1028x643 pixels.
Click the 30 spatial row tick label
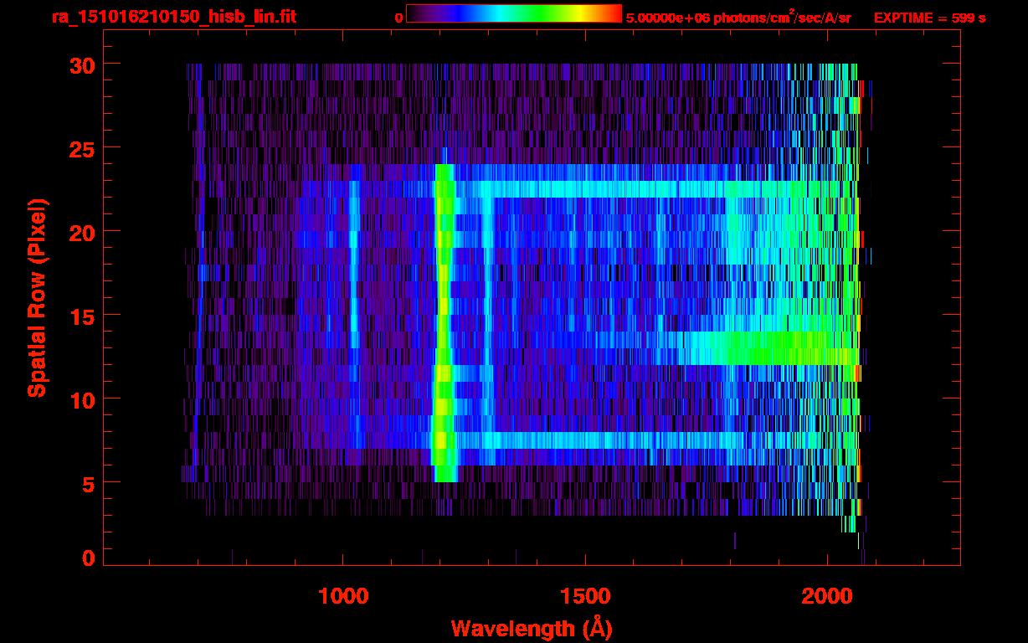[82, 64]
